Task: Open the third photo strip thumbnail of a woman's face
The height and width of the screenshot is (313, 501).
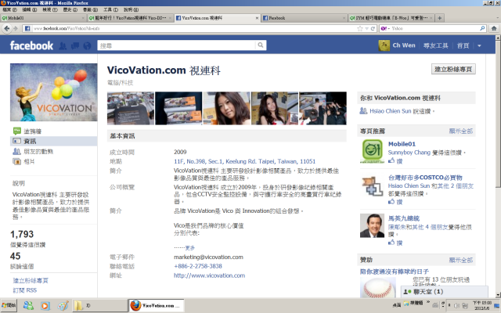Action: (226, 108)
